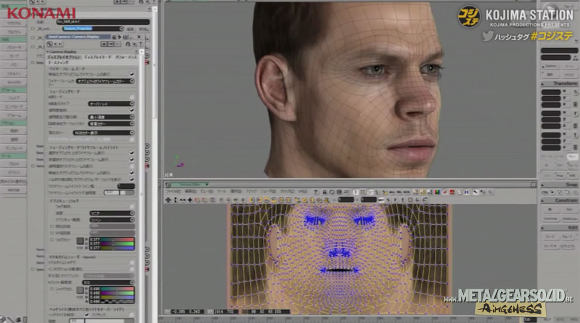Image resolution: width=580 pixels, height=323 pixels.
Task: Click the first UV value field in Texture Editor
Action: (x=346, y=200)
